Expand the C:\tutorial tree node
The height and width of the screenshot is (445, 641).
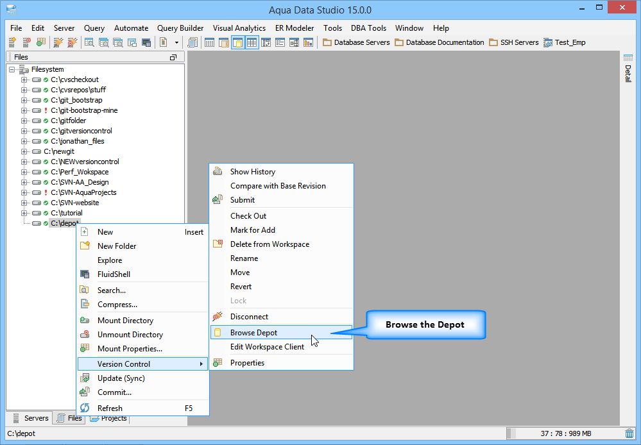click(x=24, y=213)
